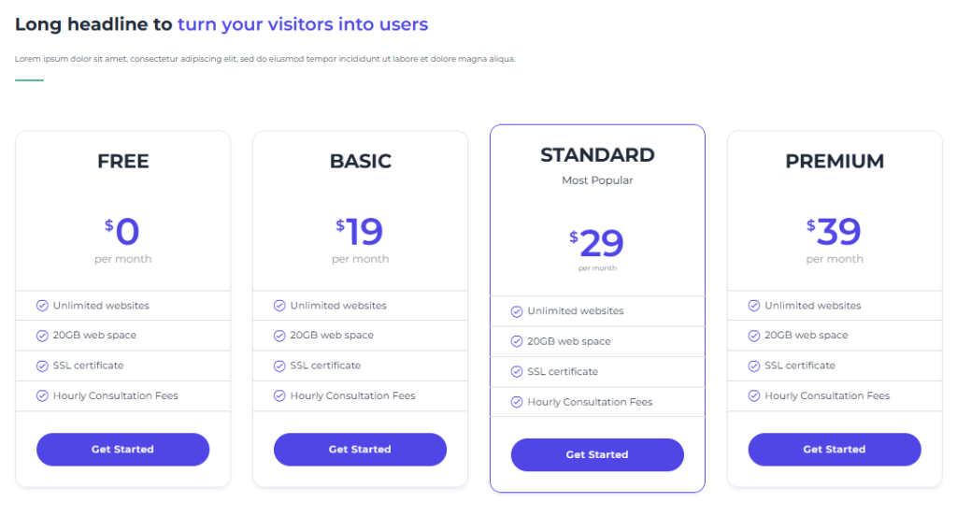
Task: Click the check icon for Hourly Consultation Fees in BASIC
Action: [x=279, y=396]
